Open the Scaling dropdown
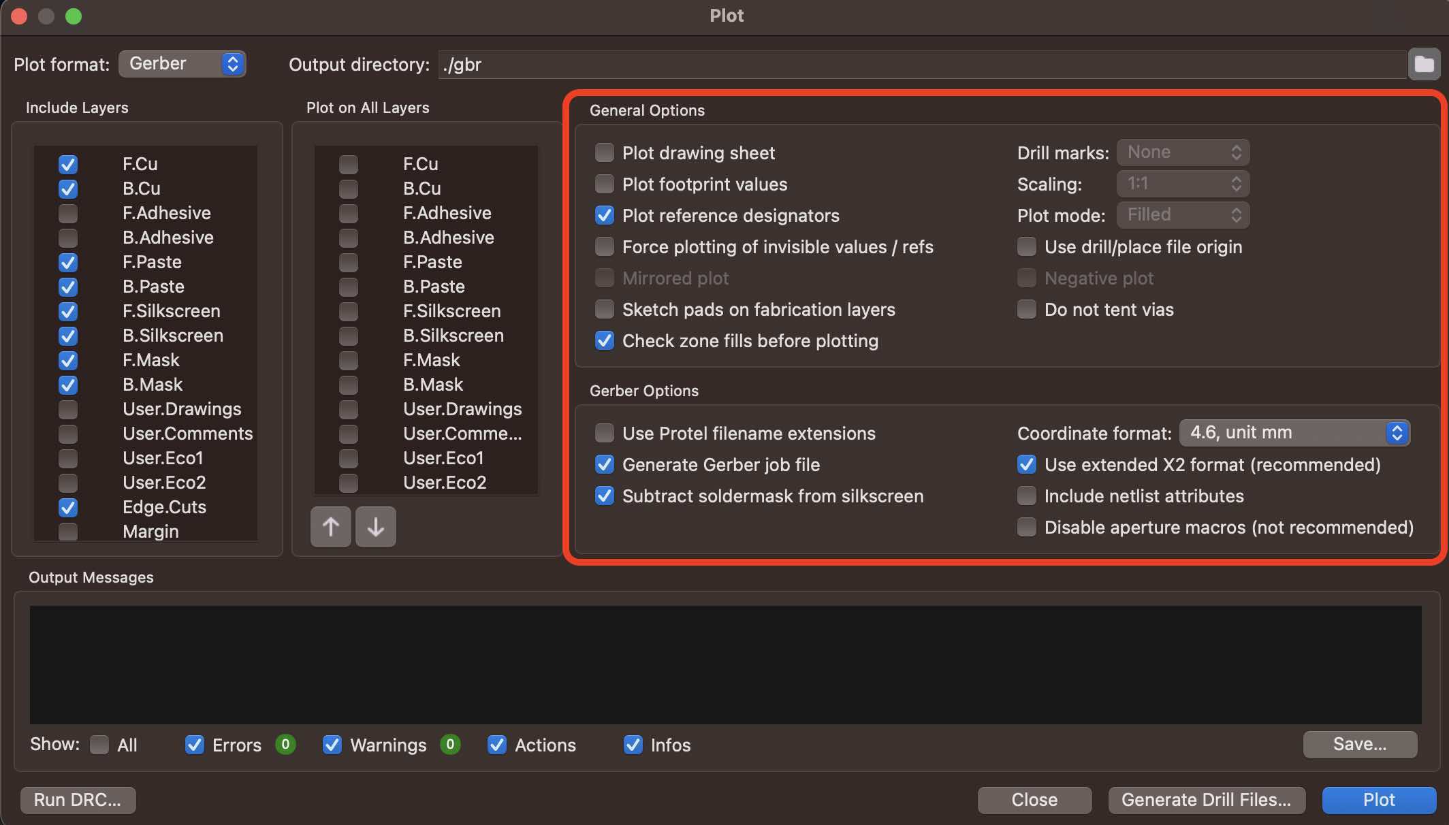 coord(1183,184)
